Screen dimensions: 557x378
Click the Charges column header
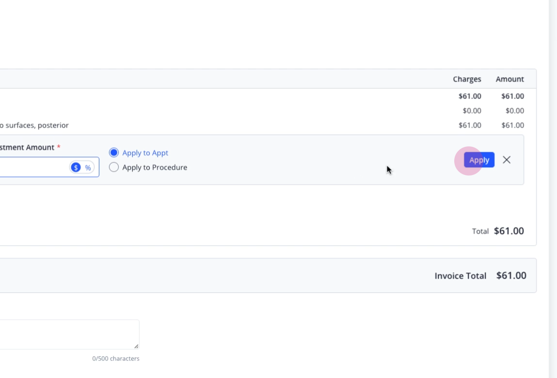click(467, 79)
